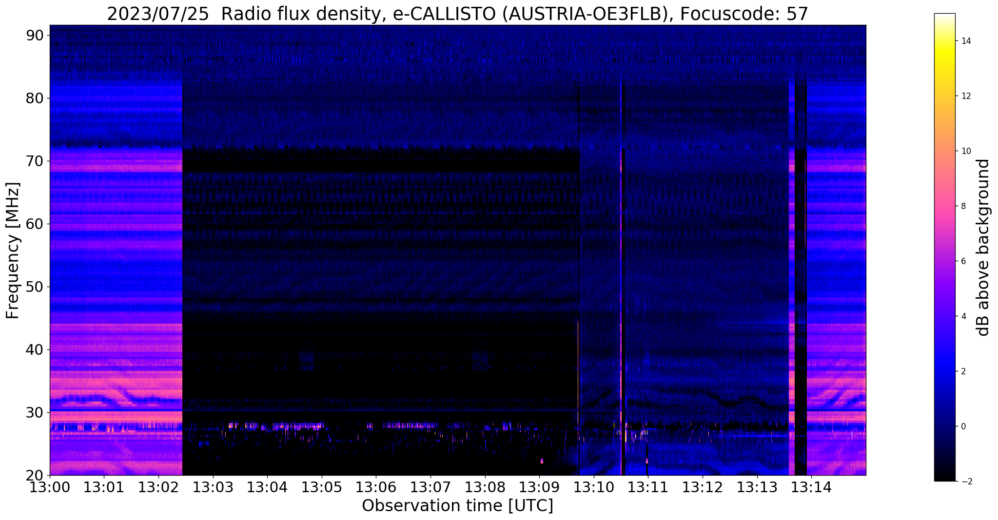Click the 13:13 time tick label
This screenshot has width=998, height=520.
tap(757, 487)
